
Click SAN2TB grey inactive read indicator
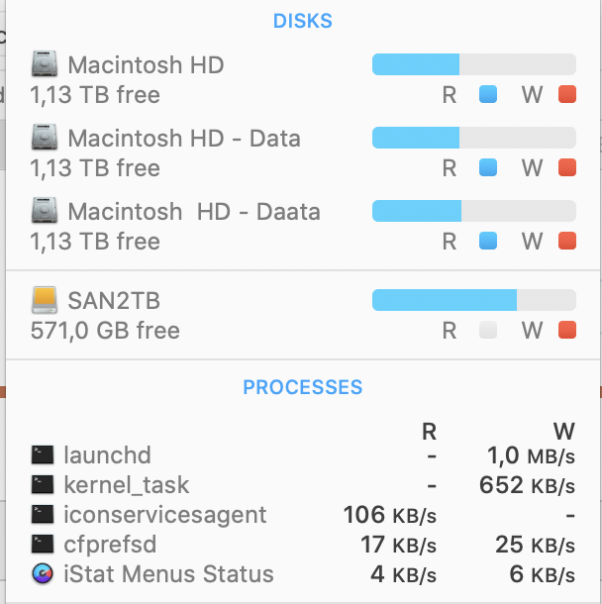pos(488,330)
